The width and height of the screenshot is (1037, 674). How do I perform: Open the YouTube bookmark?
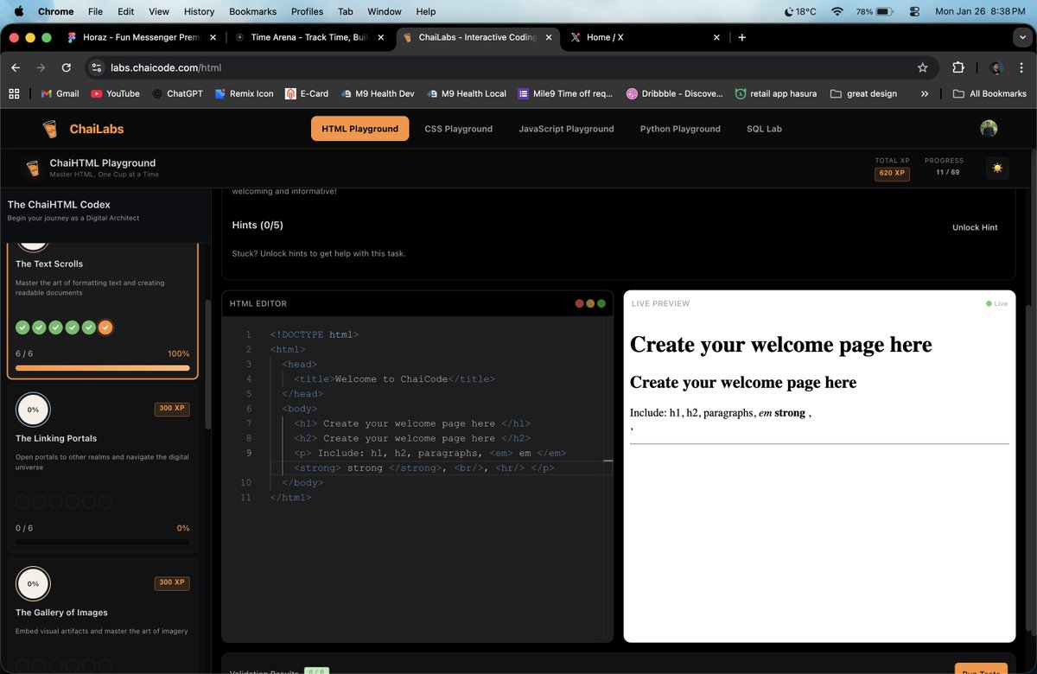(115, 93)
